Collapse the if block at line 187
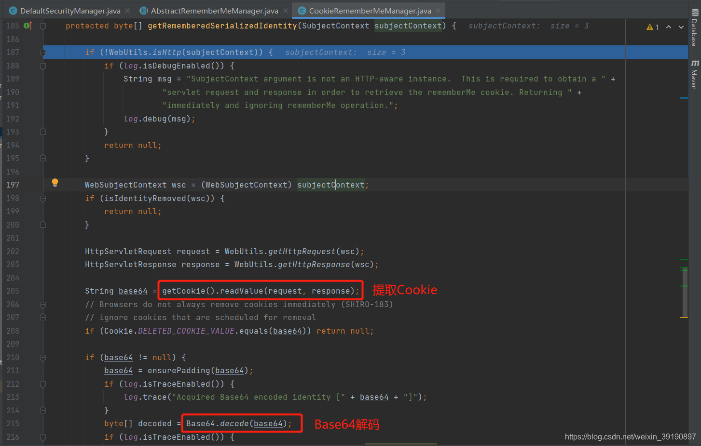This screenshot has width=701, height=446. click(x=43, y=52)
